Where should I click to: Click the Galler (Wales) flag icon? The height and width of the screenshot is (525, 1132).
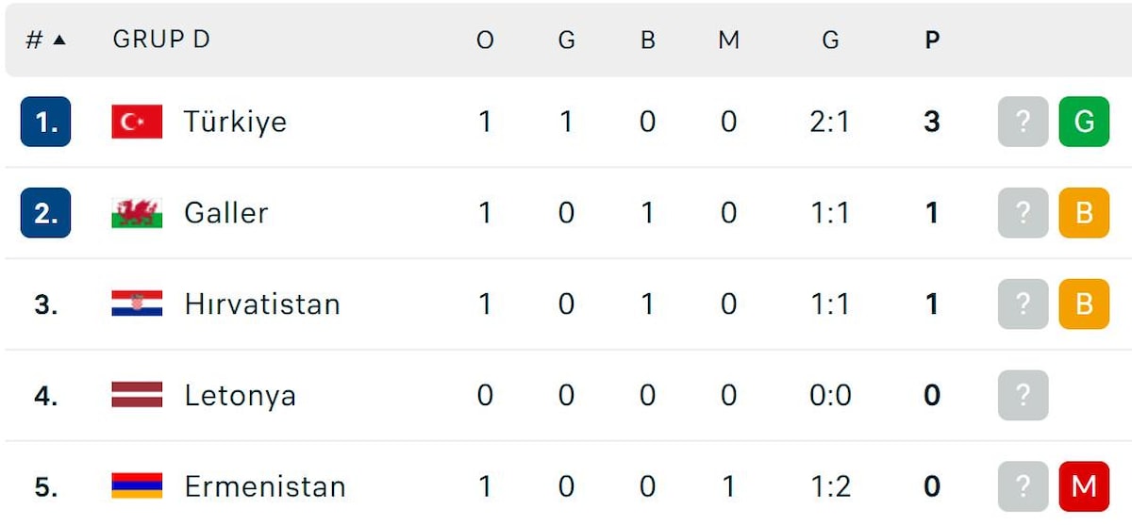(137, 213)
